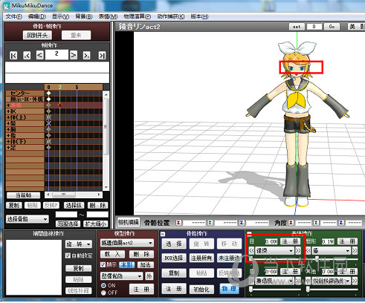365x303 pixels.
Task: Open dropdown below display checkbox
Action: coord(121,276)
